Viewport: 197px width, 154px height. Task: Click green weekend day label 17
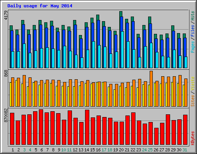(x=104, y=150)
